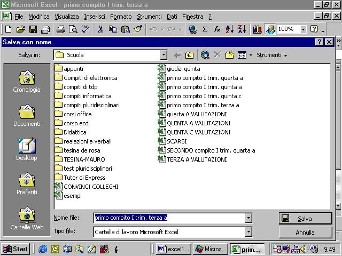Click the Copy toolbar icon

(x=113, y=29)
